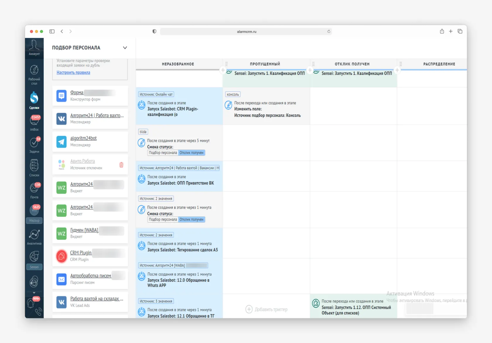Image resolution: width=492 pixels, height=343 pixels.
Task: Open the Сделки section in sidebar
Action: coord(34,100)
